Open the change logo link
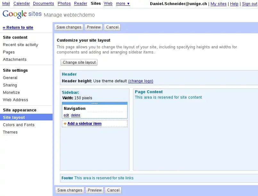Image resolution: width=258 pixels, height=196 pixels. 141,81
